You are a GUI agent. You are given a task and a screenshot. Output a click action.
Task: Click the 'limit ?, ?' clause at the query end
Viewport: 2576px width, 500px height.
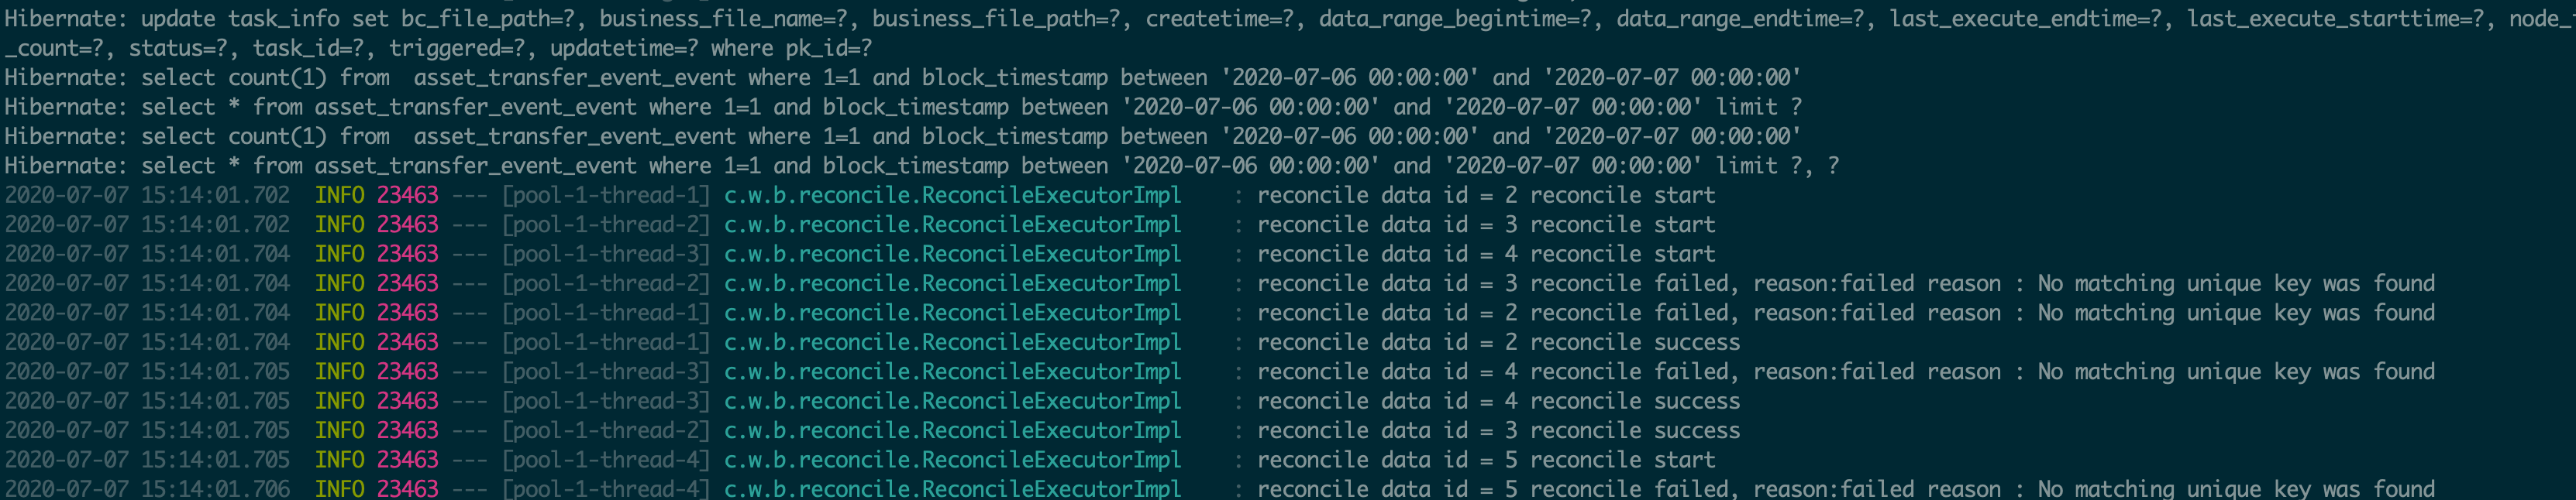coord(1777,166)
